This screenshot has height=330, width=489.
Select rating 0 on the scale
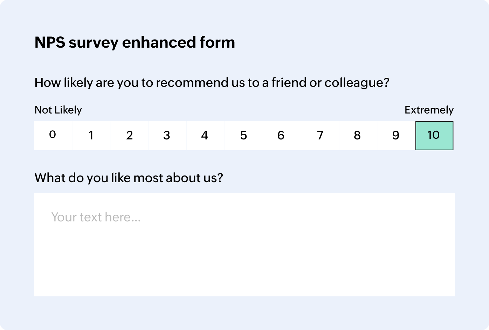tap(53, 135)
